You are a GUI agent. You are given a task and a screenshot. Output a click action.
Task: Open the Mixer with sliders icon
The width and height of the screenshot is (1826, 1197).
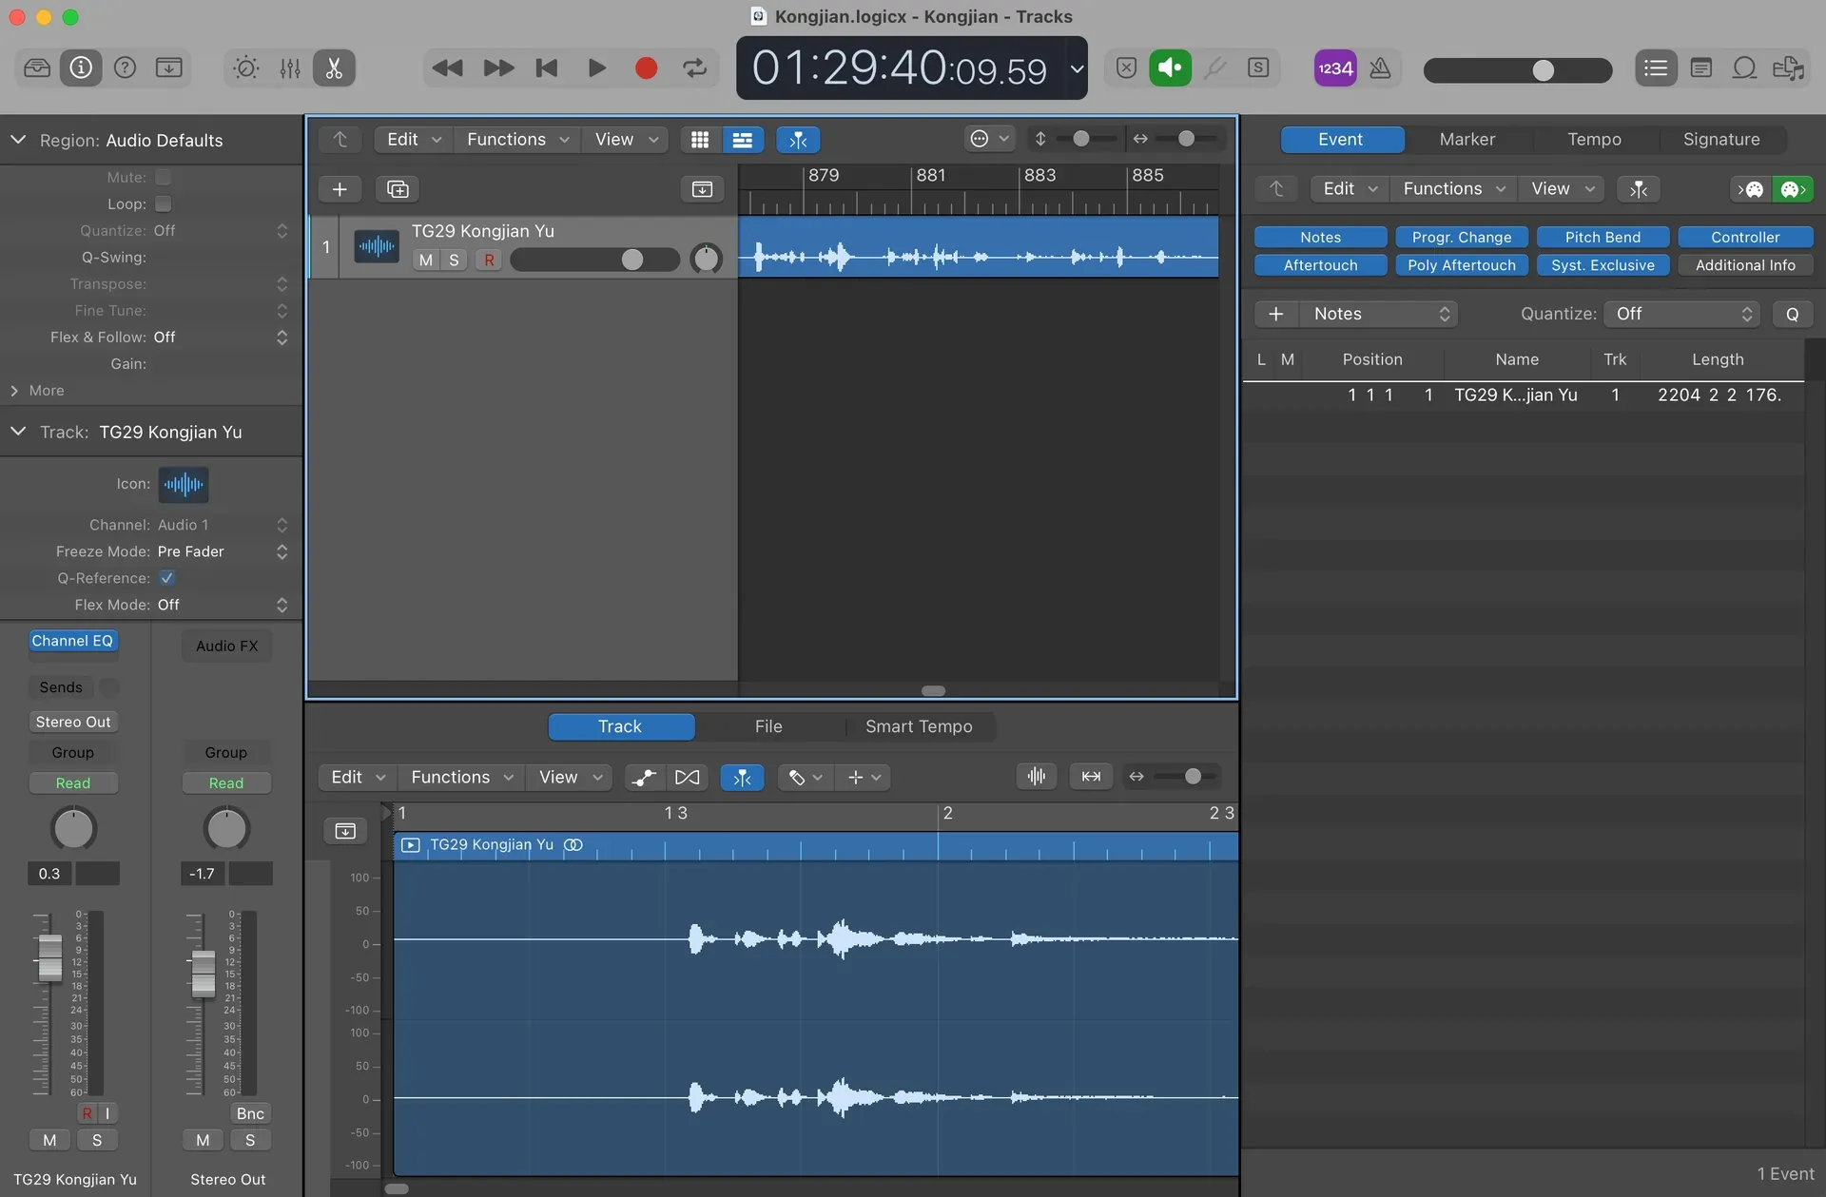point(290,68)
